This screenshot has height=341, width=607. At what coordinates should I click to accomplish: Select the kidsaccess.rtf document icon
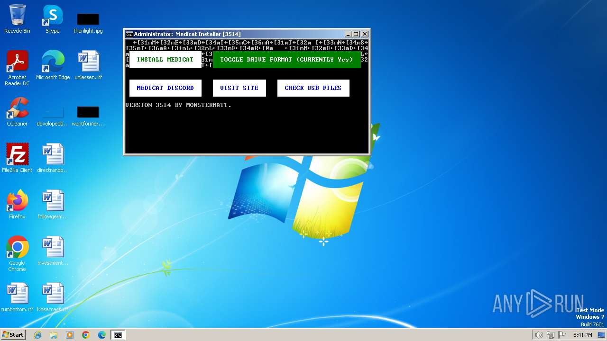pyautogui.click(x=53, y=297)
